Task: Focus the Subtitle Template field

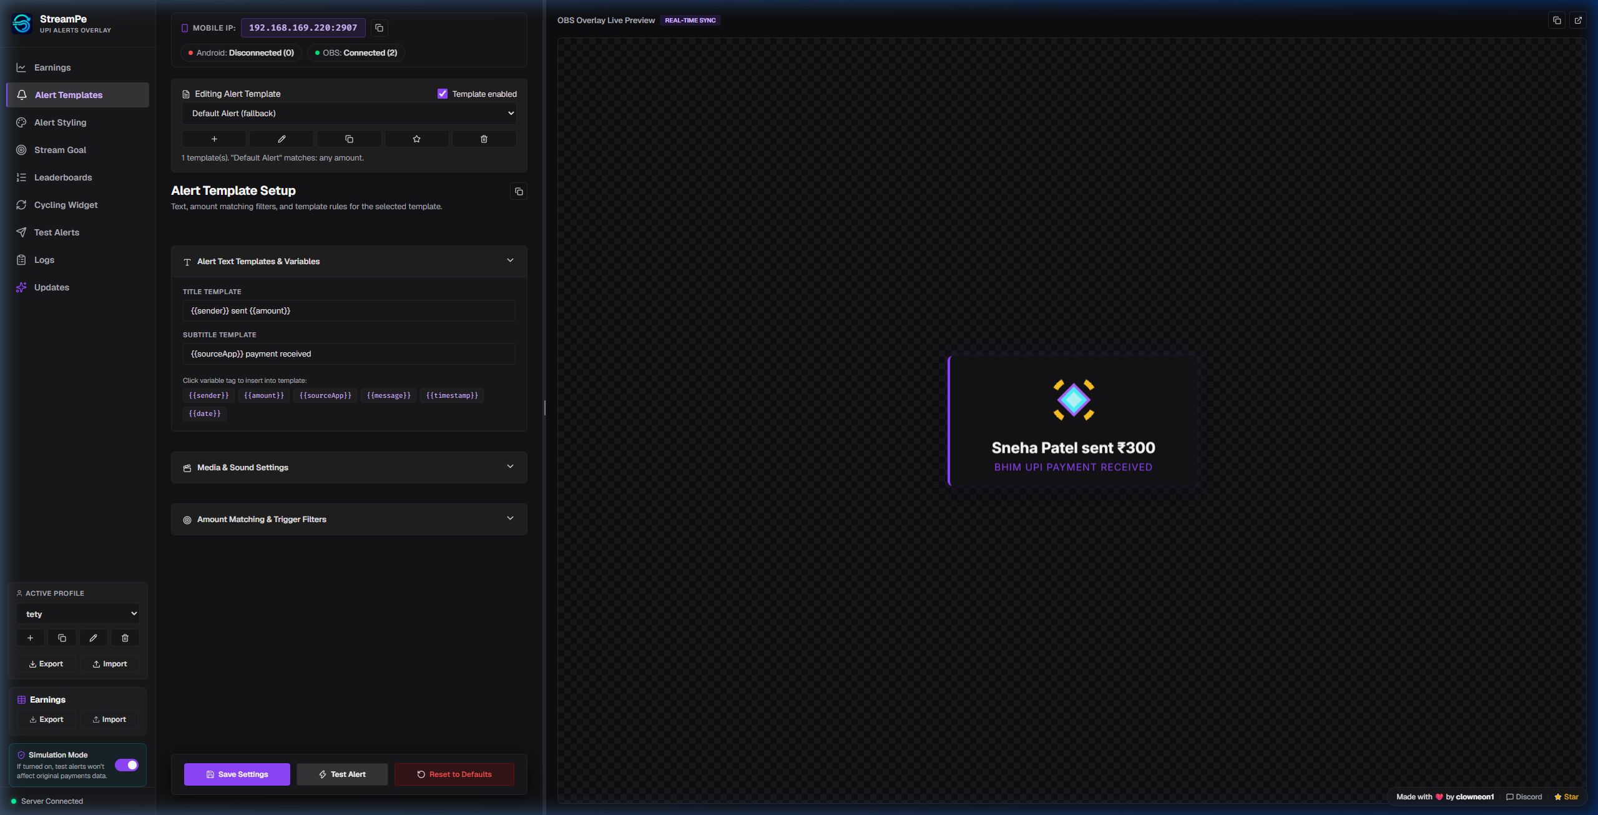Action: pos(349,353)
